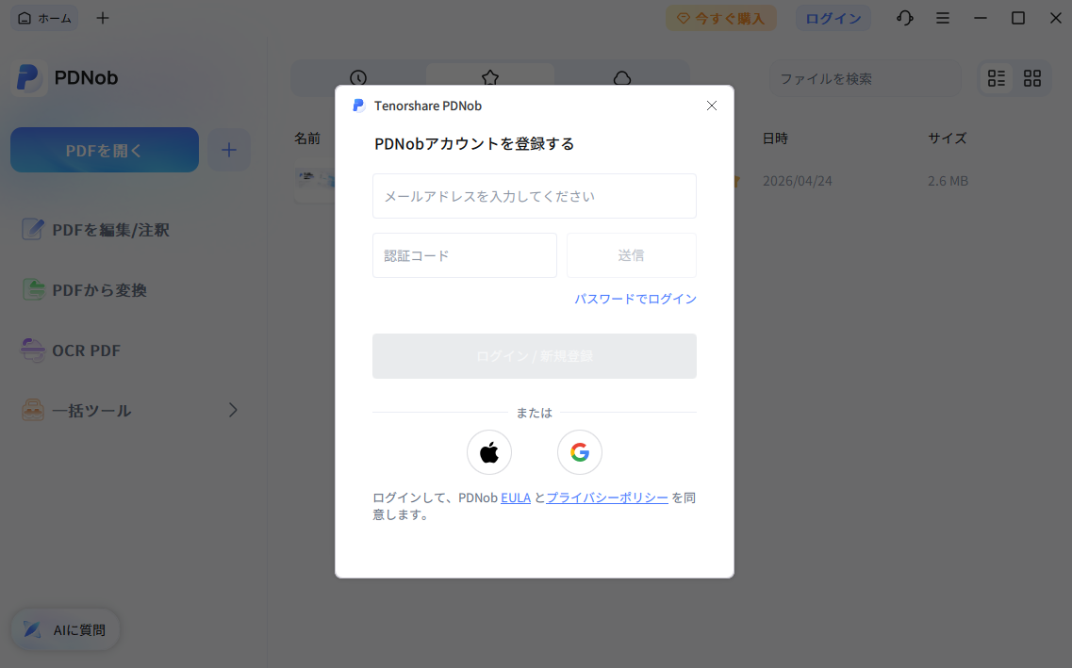Maximize the PDNob window
The image size is (1072, 668).
pos(1018,19)
